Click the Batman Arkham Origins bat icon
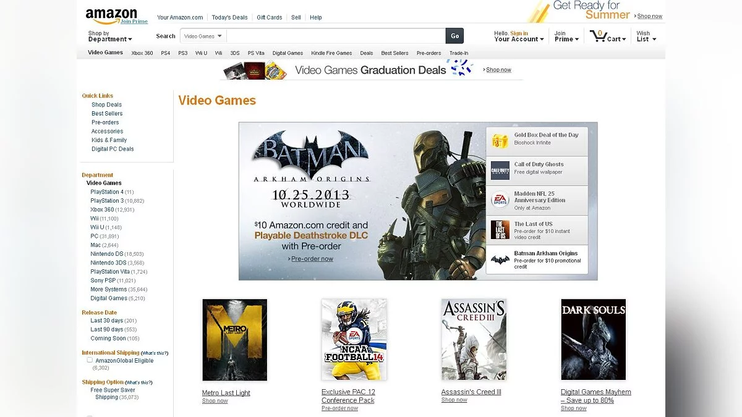This screenshot has height=417, width=742. pyautogui.click(x=500, y=259)
